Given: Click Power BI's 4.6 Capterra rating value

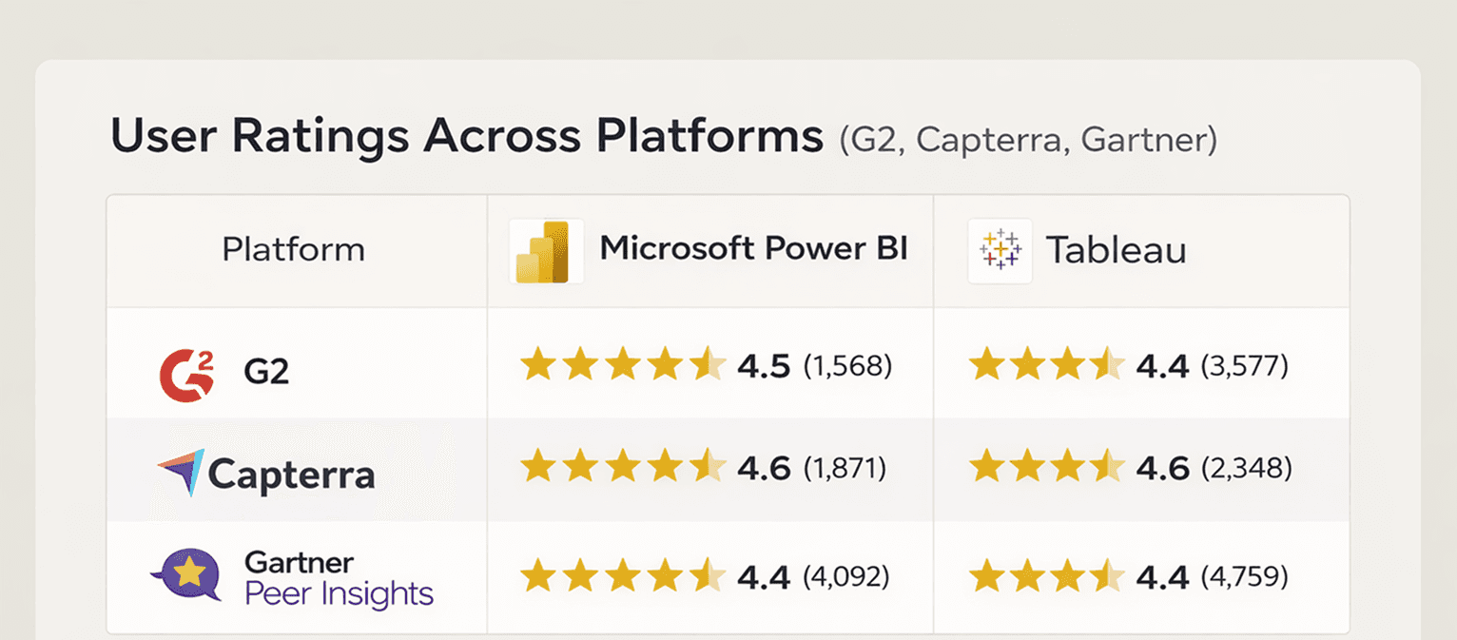Looking at the screenshot, I should point(763,469).
